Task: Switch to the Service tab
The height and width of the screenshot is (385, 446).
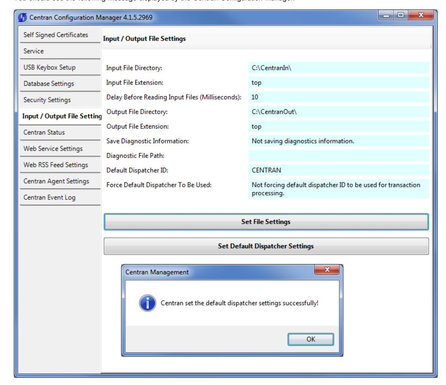Action: (x=60, y=51)
